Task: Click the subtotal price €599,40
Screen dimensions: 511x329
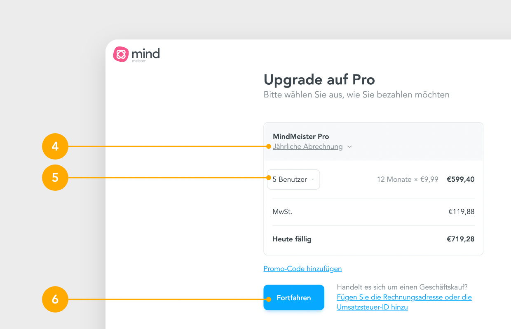Action: tap(461, 179)
